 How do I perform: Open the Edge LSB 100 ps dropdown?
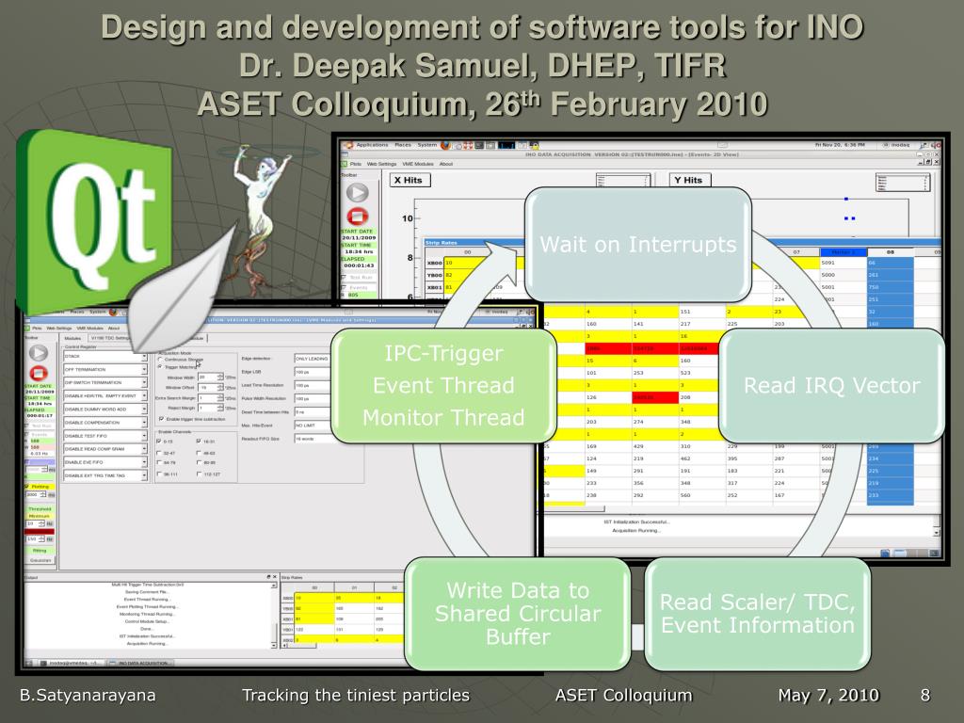pos(313,372)
